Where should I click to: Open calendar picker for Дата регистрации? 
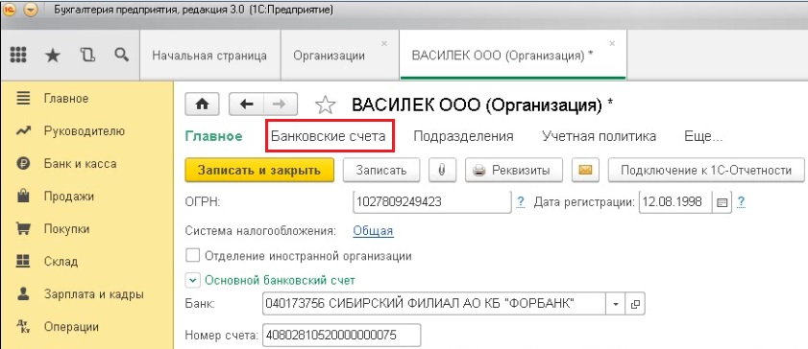click(722, 202)
